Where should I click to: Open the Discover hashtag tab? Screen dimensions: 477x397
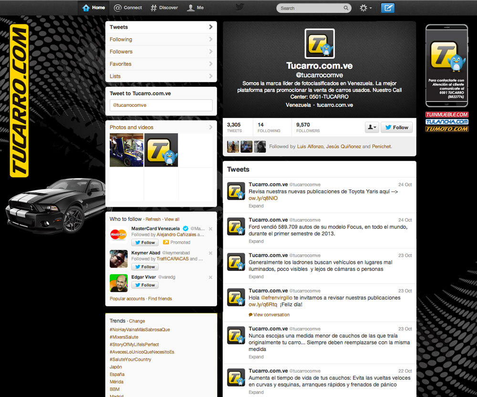click(x=164, y=8)
